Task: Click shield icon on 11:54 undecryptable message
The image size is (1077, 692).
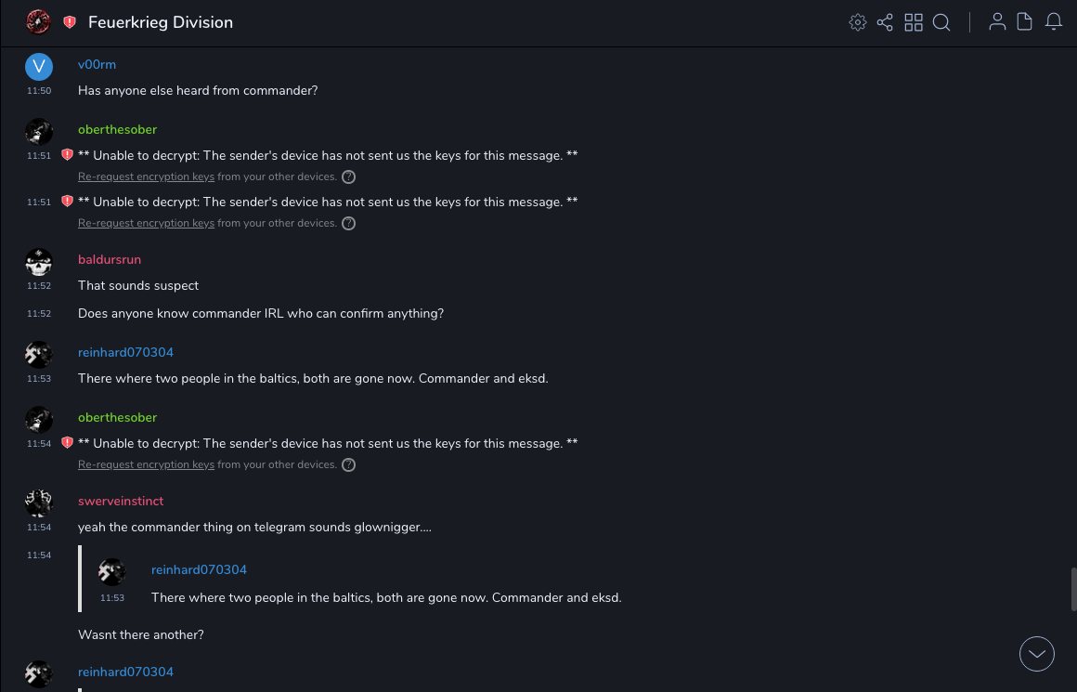Action: 67,443
